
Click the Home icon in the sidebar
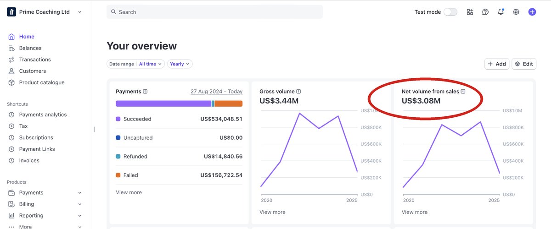[x=11, y=37]
